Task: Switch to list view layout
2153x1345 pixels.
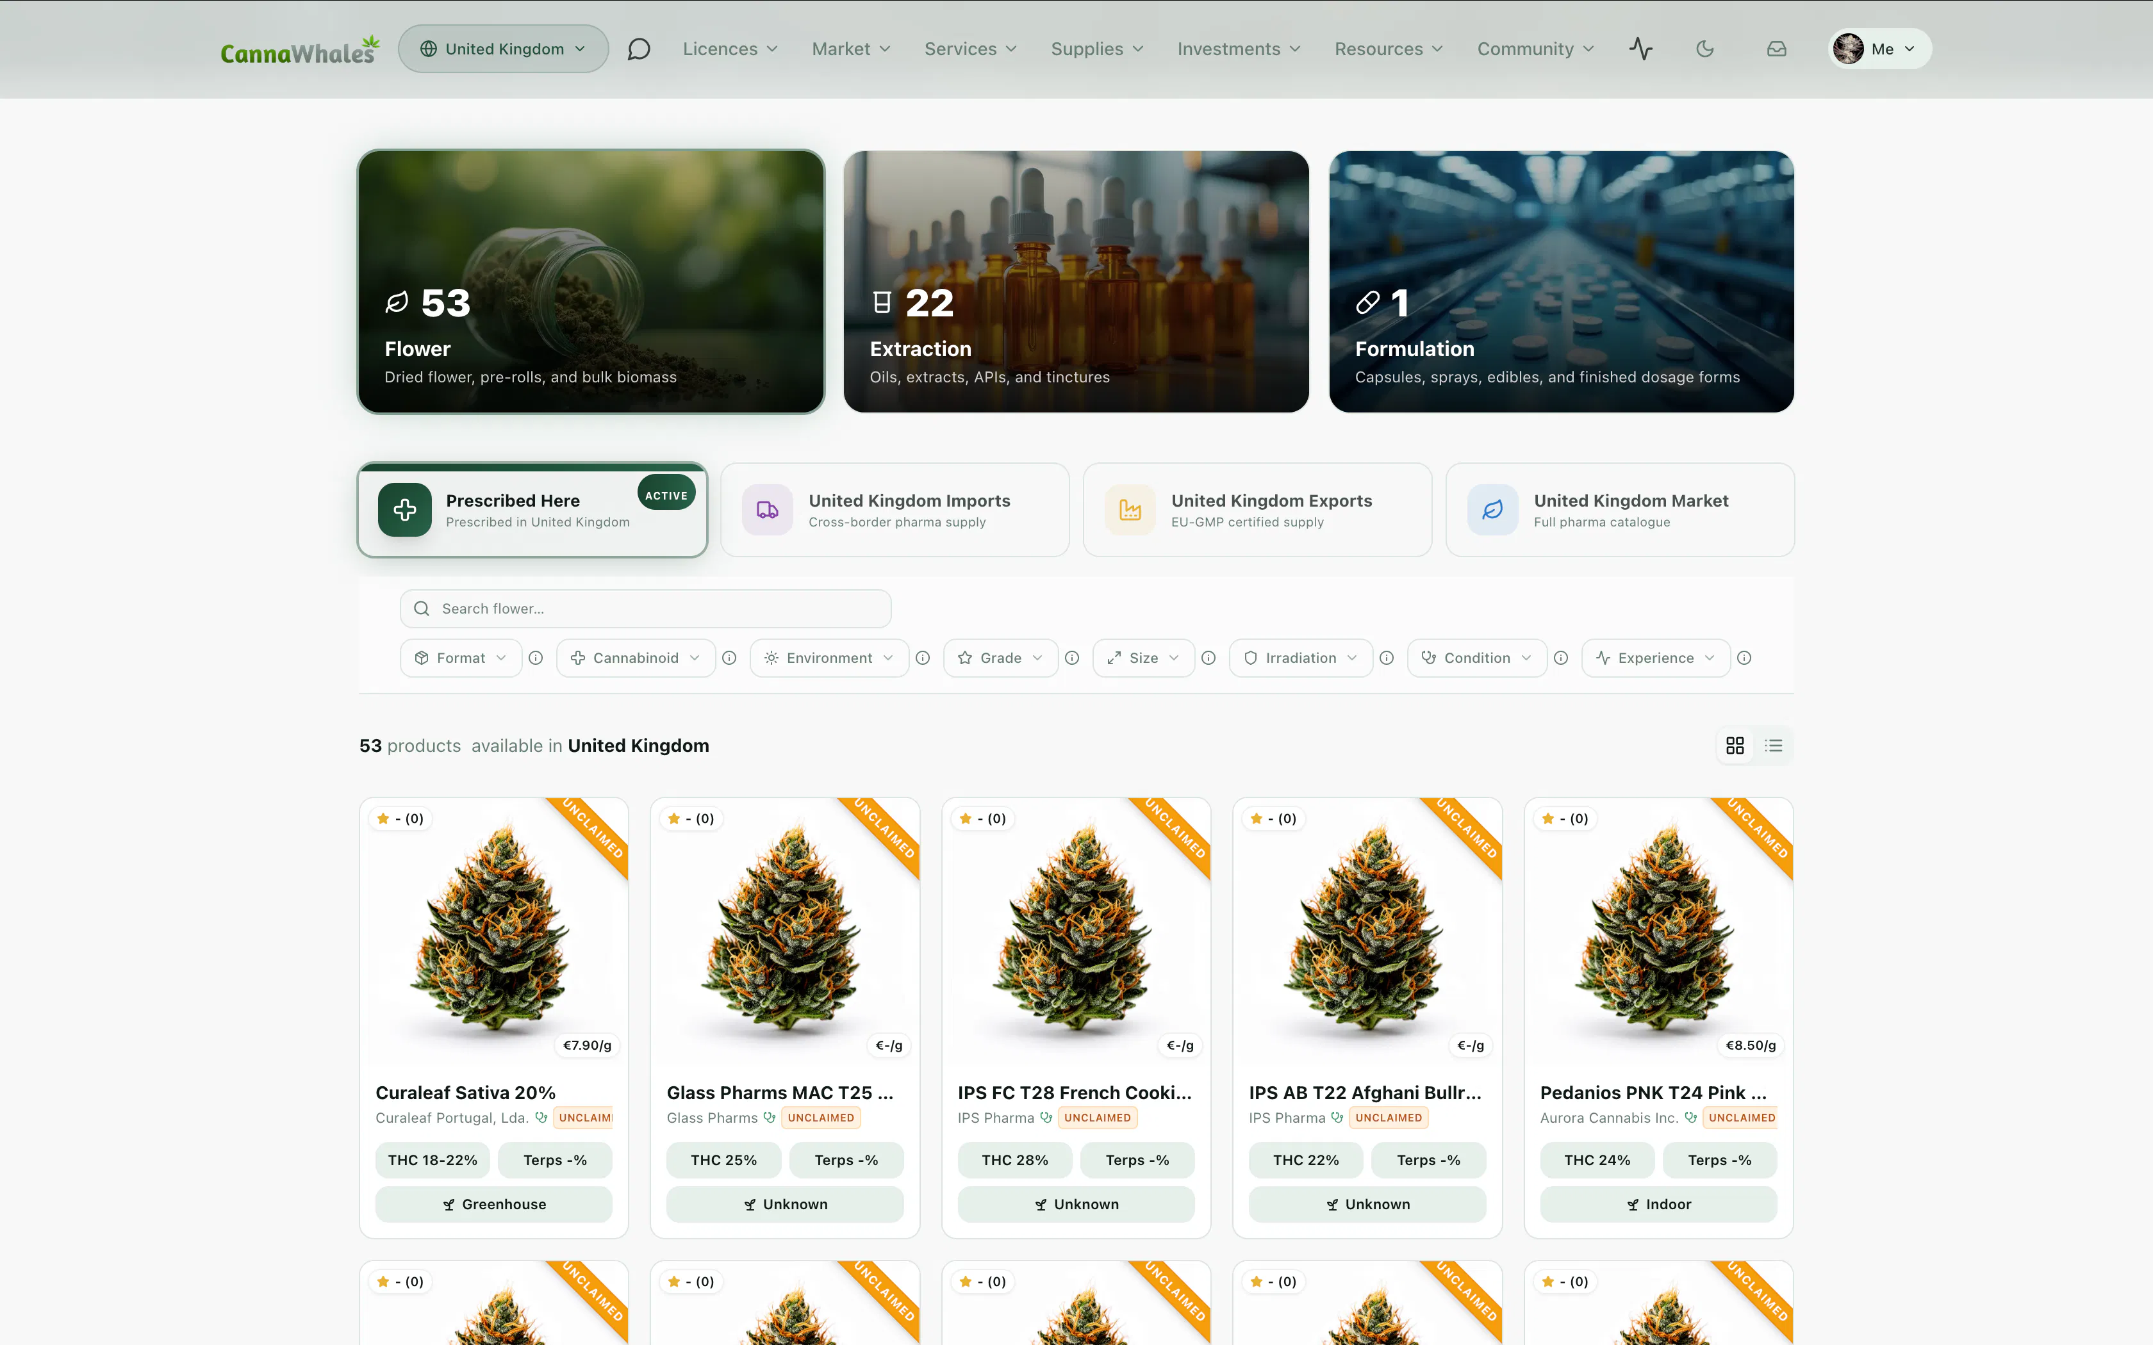Action: pos(1773,746)
